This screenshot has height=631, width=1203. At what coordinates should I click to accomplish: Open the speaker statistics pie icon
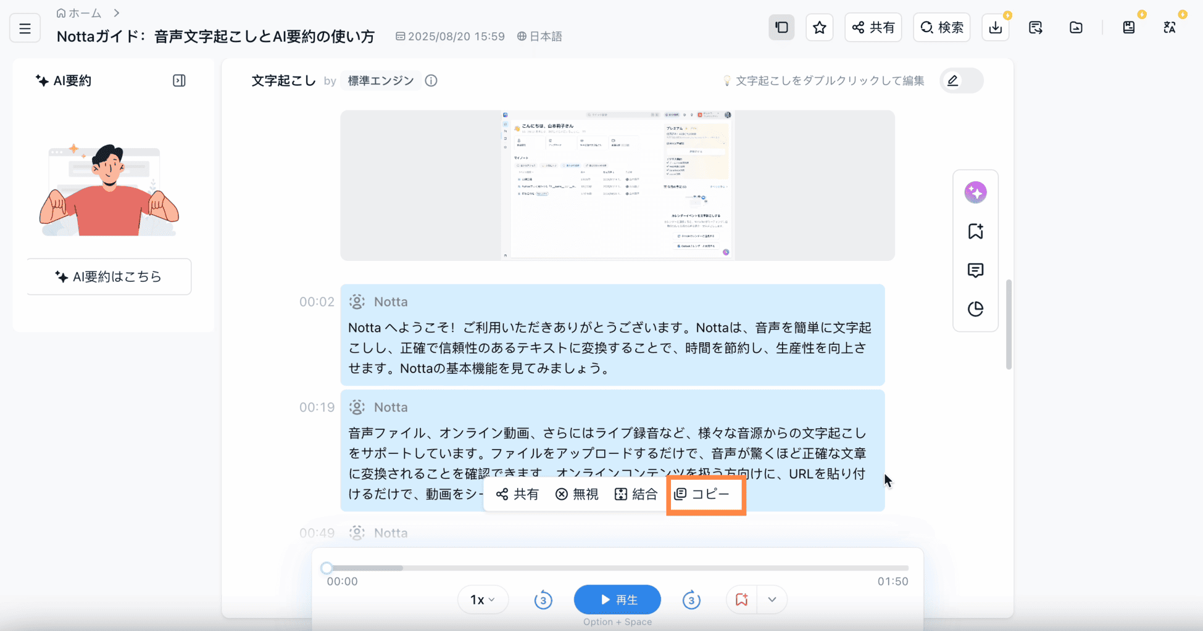click(975, 309)
